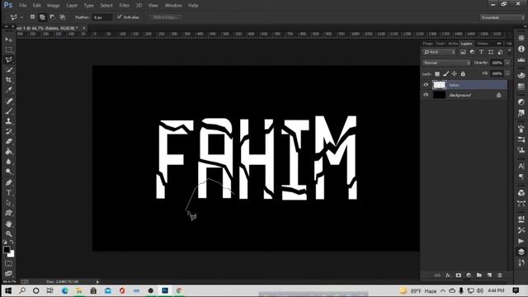Click the Refine Edge button

[166, 16]
